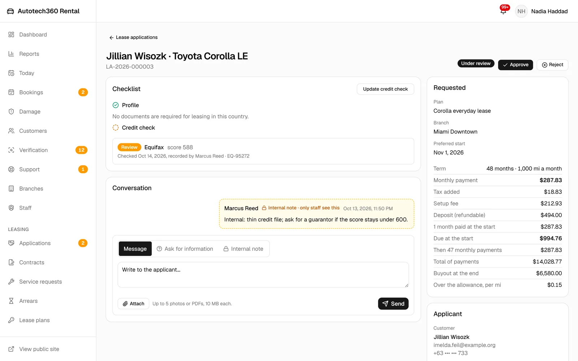Viewport: 578px width, 361px height.
Task: Reject the lease application
Action: coord(552,65)
